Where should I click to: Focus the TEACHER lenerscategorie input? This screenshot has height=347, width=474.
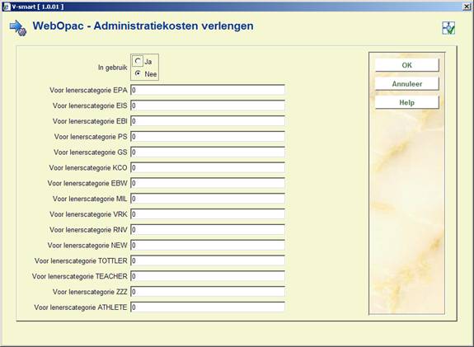tap(208, 276)
